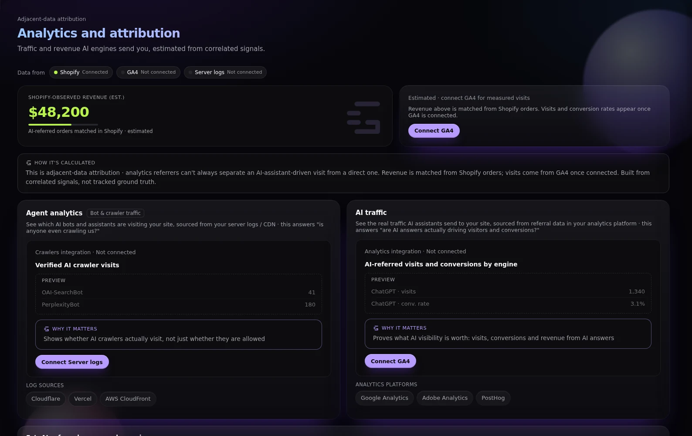Choose the Vercel log source chip

[83, 399]
